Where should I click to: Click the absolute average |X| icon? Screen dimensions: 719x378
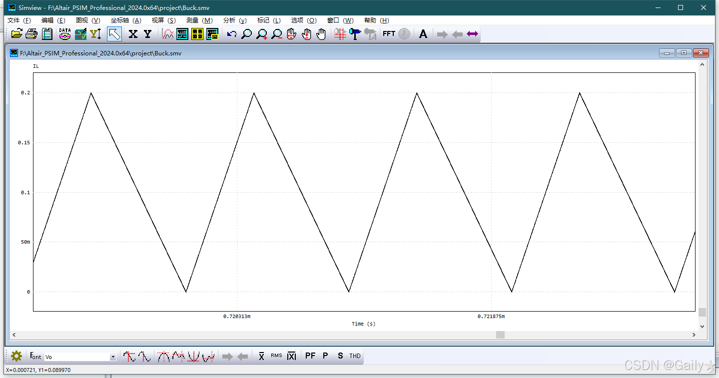click(x=292, y=356)
